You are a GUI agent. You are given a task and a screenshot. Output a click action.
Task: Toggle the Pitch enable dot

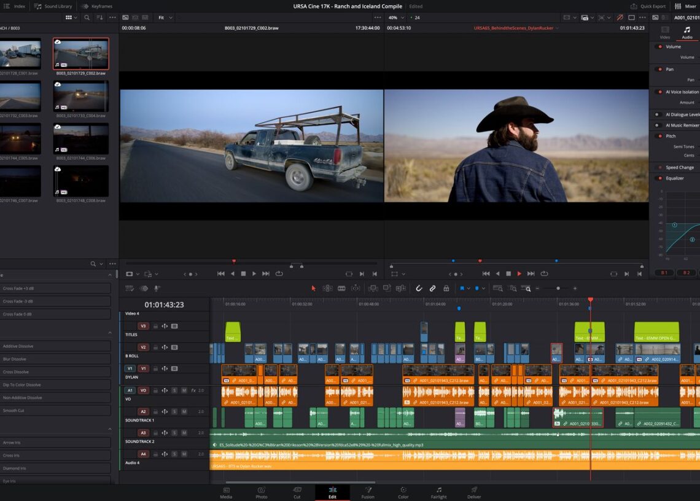[660, 136]
